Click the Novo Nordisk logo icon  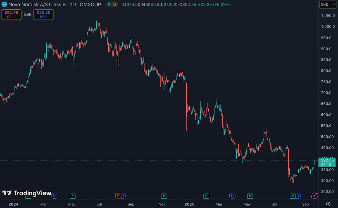[4, 4]
